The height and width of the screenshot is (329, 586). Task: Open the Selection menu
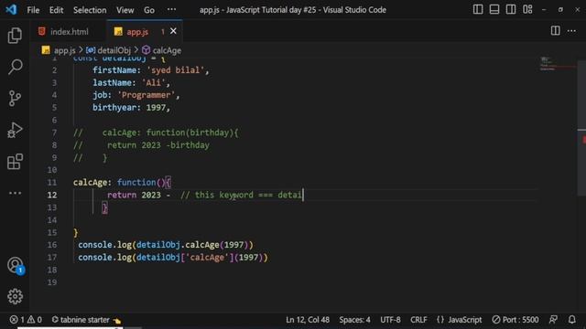point(90,10)
